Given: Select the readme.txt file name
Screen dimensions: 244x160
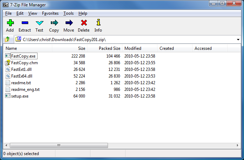Looking at the screenshot, I should (x=21, y=83).
